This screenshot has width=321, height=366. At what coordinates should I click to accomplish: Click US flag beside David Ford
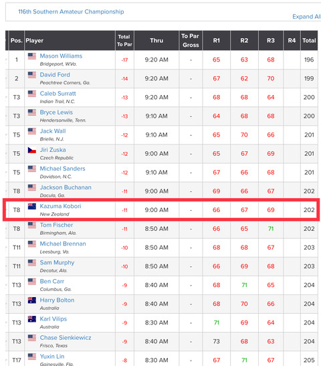(x=32, y=75)
